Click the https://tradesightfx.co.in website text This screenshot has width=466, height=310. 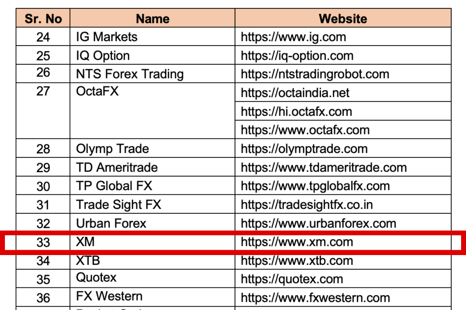tap(307, 205)
